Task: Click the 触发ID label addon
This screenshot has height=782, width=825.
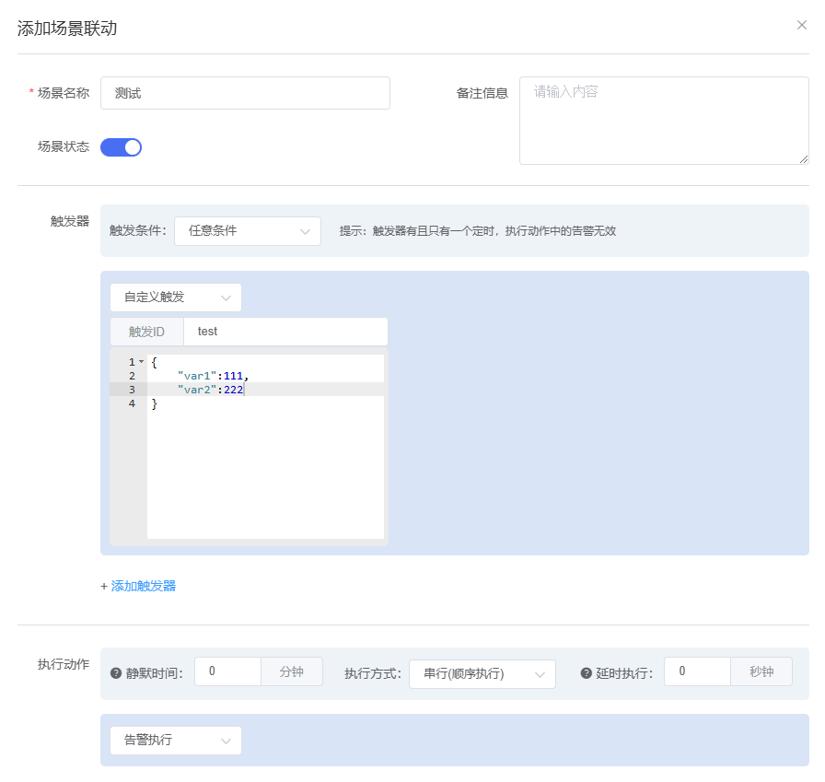Action: click(146, 332)
